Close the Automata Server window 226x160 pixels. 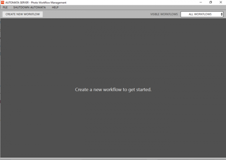221,2
